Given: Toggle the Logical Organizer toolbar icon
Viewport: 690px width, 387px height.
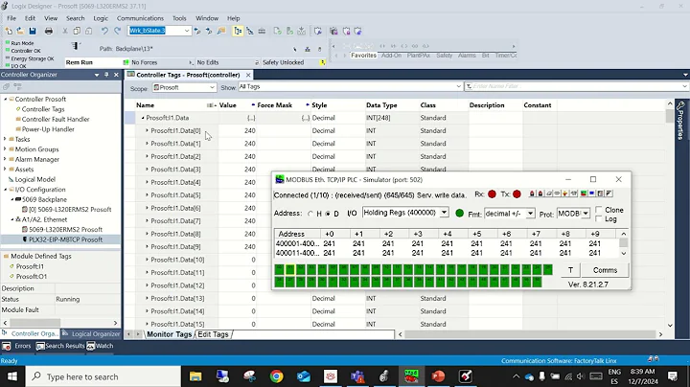Looking at the screenshot, I should pyautogui.click(x=249, y=31).
